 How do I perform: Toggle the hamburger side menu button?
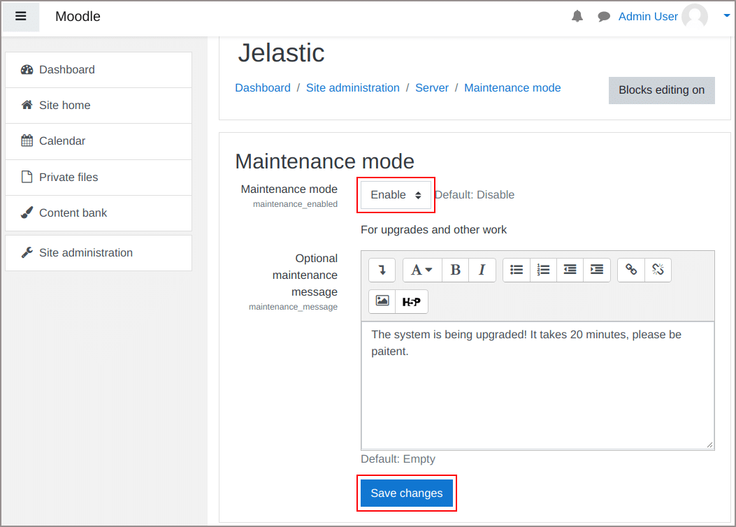point(21,16)
